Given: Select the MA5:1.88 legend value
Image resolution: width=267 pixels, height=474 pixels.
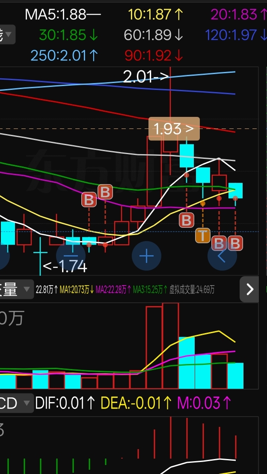Looking at the screenshot, I should coord(63,15).
